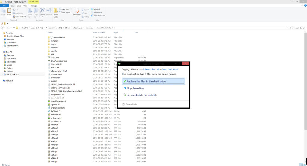This screenshot has width=307, height=166.
Task: Open the New item dropdown
Action: coord(65,9)
